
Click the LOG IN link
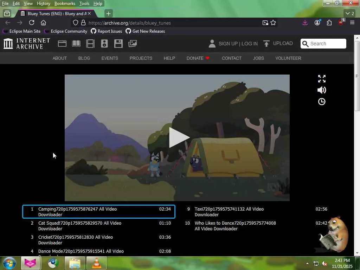pyautogui.click(x=250, y=44)
